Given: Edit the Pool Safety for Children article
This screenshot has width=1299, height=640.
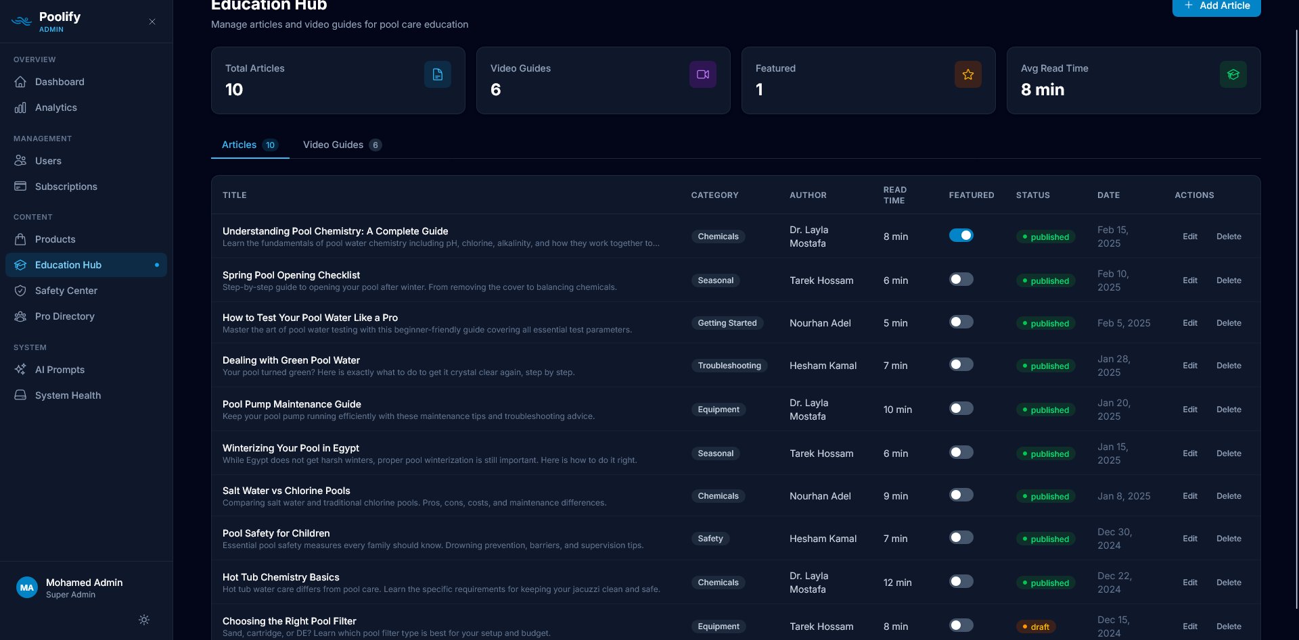Looking at the screenshot, I should click(1190, 539).
